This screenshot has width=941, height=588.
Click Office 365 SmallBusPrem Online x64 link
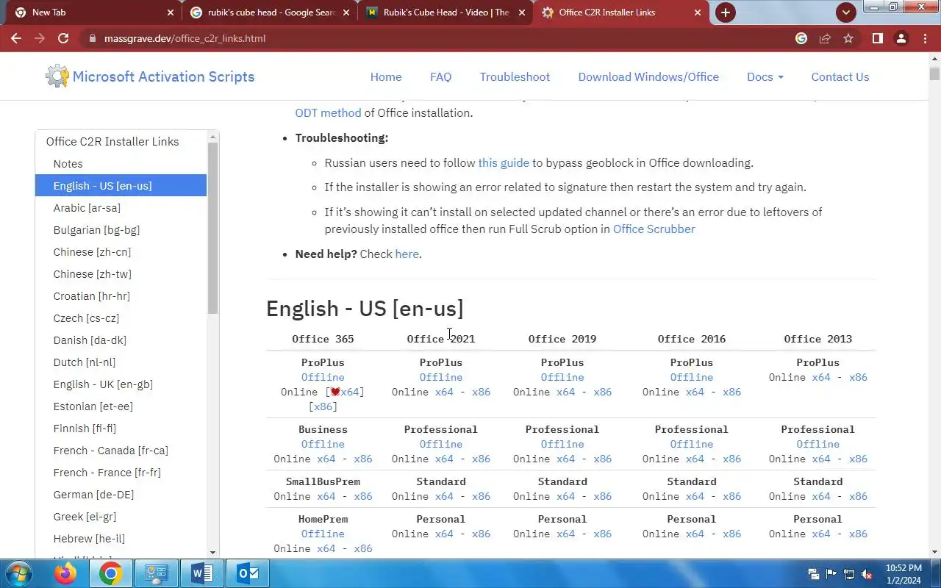click(326, 496)
